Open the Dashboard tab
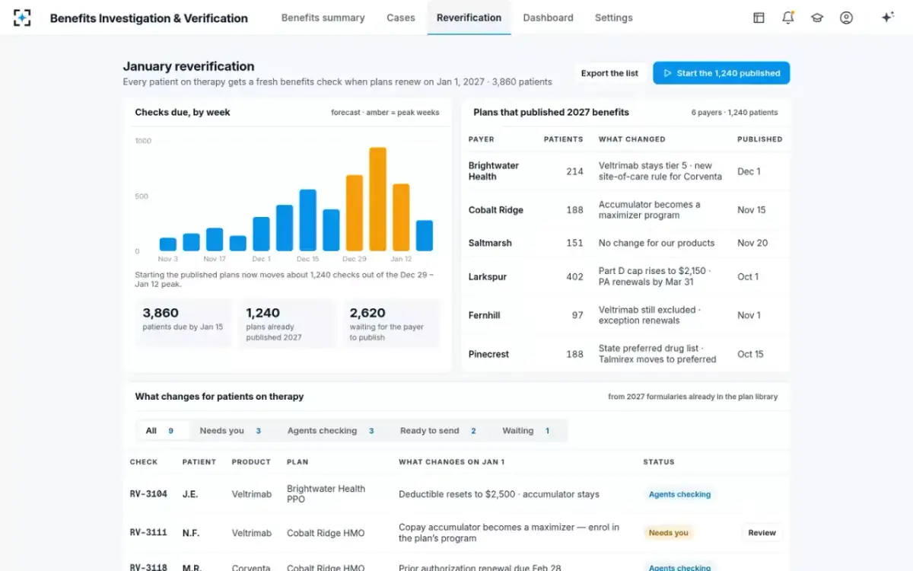Viewport: 913px width, 571px height. [548, 18]
